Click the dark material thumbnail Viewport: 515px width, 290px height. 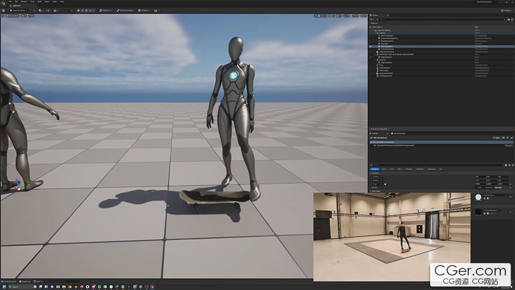click(x=479, y=212)
